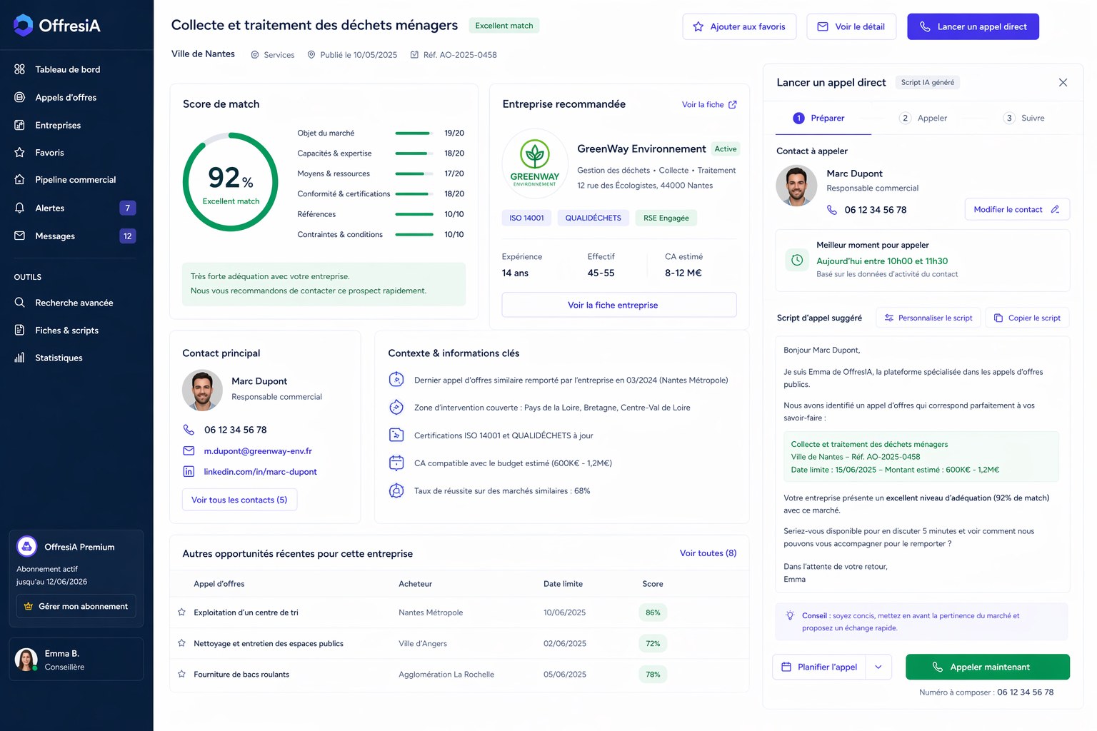
Task: Click the phone icon in Contact principal
Action: pos(189,430)
